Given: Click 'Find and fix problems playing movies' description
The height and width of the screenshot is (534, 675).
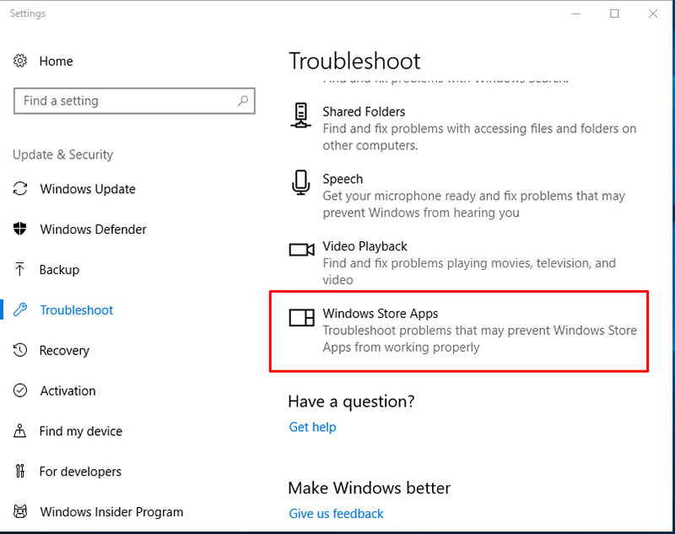Looking at the screenshot, I should (x=469, y=271).
